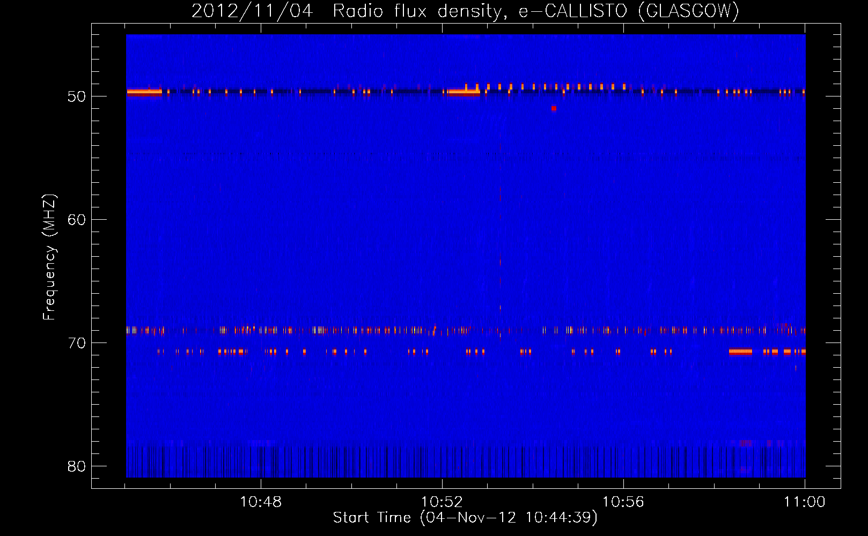This screenshot has height=536, width=868.
Task: Click the 10:56 time tick label
Action: pyautogui.click(x=623, y=502)
